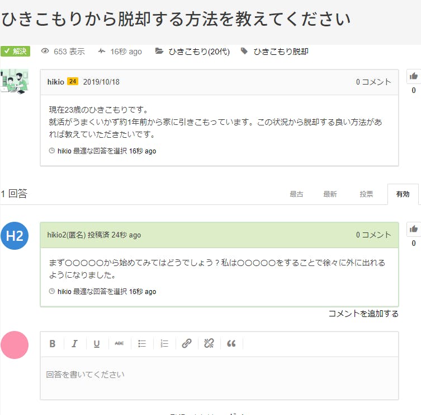Click hikio 最適な回答を選択 under the answer
The width and height of the screenshot is (421, 415).
pyautogui.click(x=92, y=292)
